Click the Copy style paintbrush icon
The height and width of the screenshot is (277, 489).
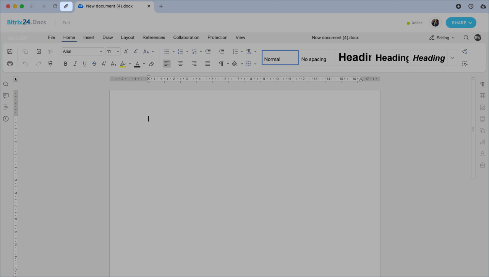click(x=50, y=64)
